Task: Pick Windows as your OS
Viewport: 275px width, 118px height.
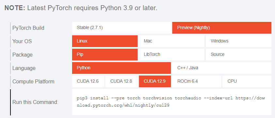Action: (x=238, y=41)
